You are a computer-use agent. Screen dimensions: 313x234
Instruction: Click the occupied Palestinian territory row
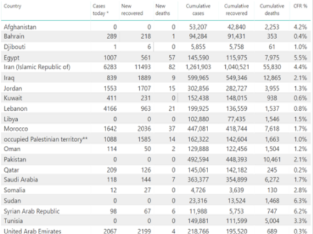click(x=156, y=139)
